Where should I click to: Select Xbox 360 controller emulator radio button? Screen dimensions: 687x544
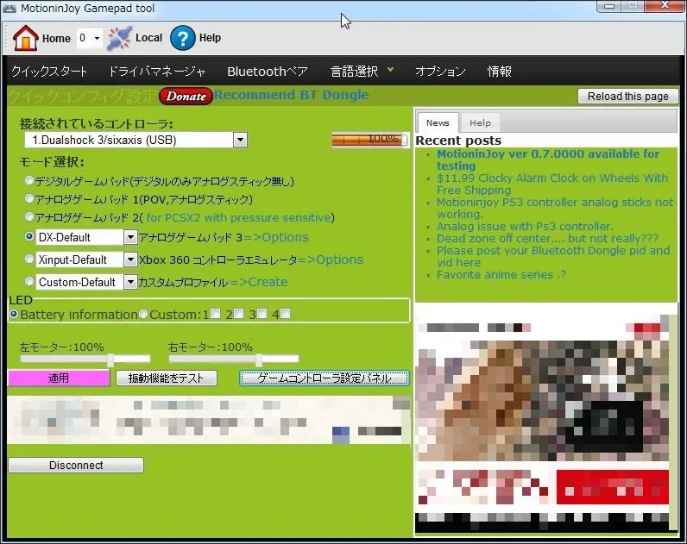tap(29, 259)
